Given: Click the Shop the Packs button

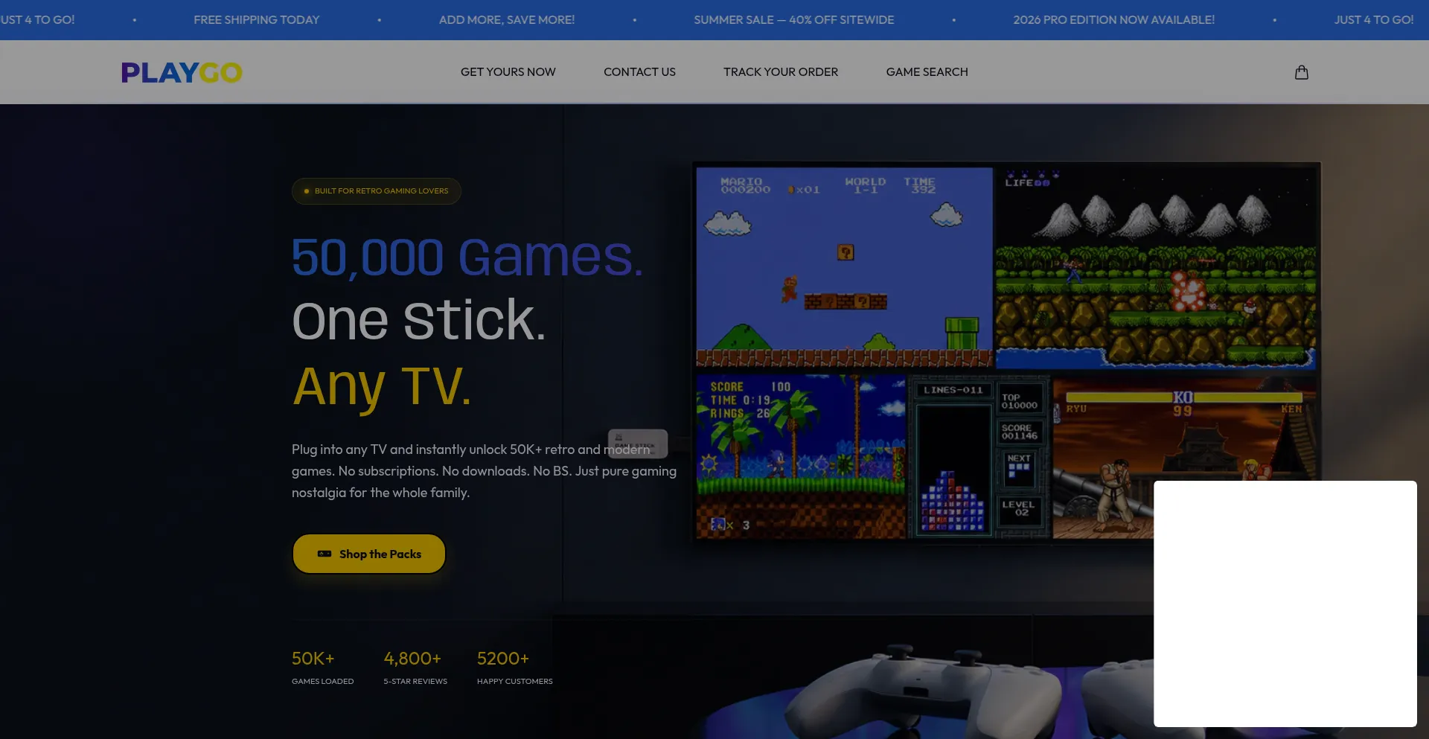Looking at the screenshot, I should 369,554.
